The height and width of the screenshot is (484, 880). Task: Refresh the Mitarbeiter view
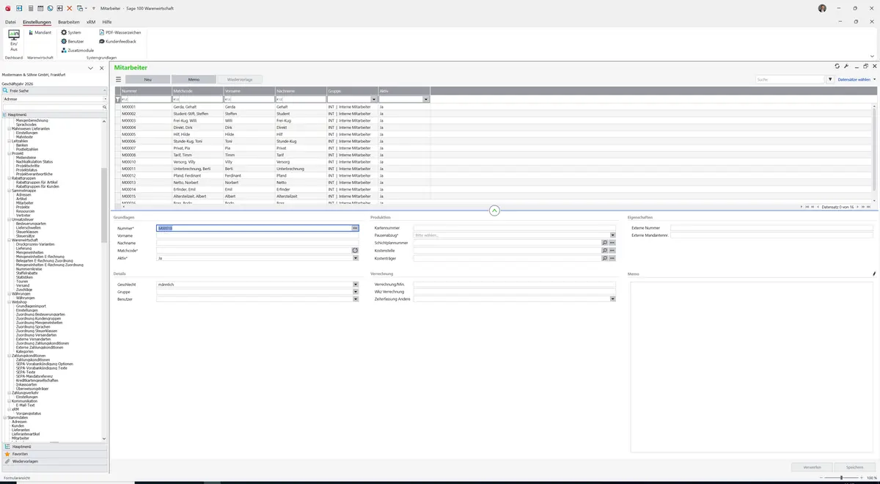point(837,67)
